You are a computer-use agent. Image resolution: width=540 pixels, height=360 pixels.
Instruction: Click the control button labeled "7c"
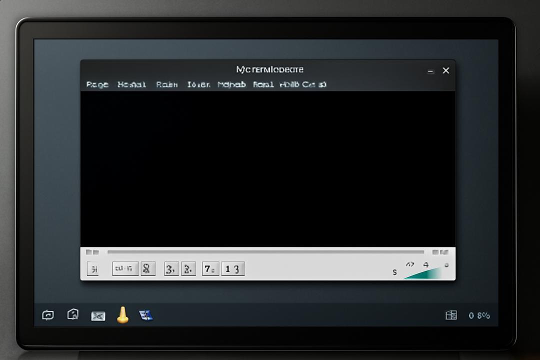(x=210, y=268)
